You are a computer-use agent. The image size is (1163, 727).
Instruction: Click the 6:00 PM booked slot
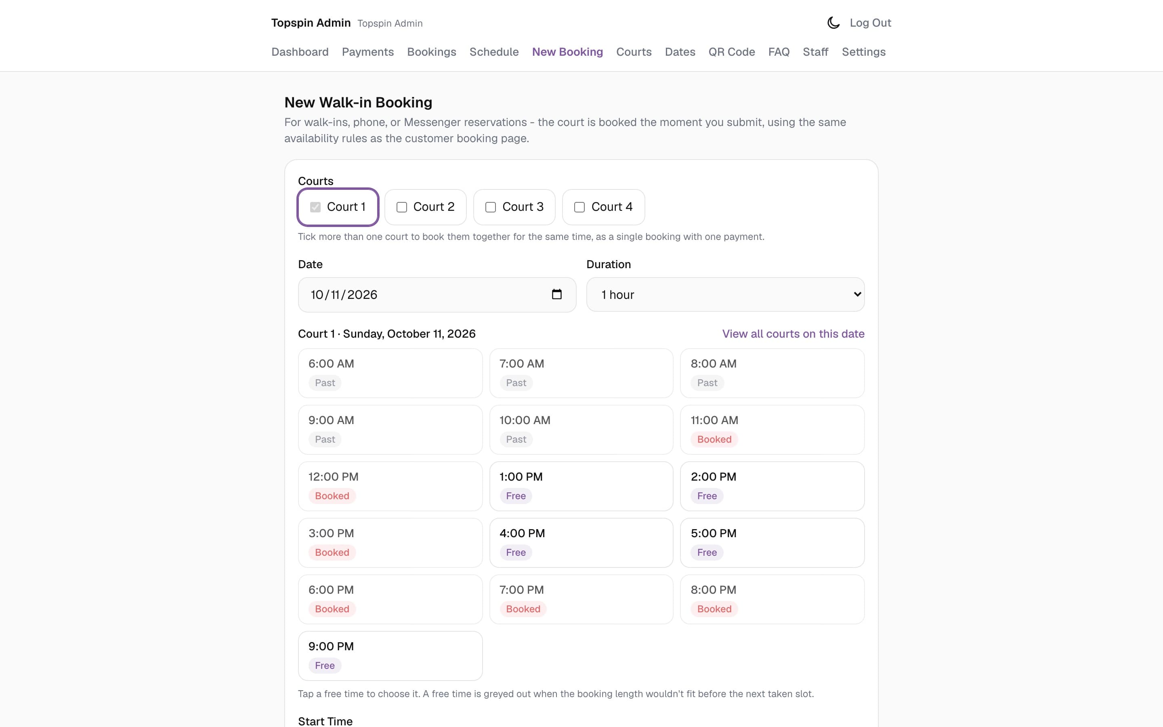click(390, 599)
